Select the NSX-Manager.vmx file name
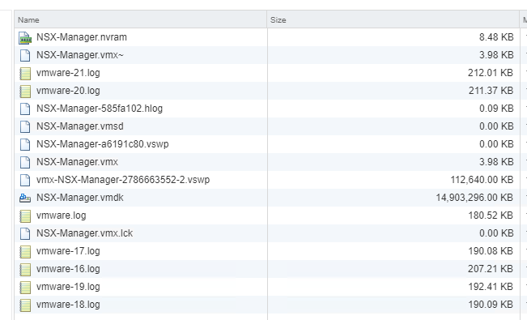Screen dimensions: 527x320 coord(77,162)
